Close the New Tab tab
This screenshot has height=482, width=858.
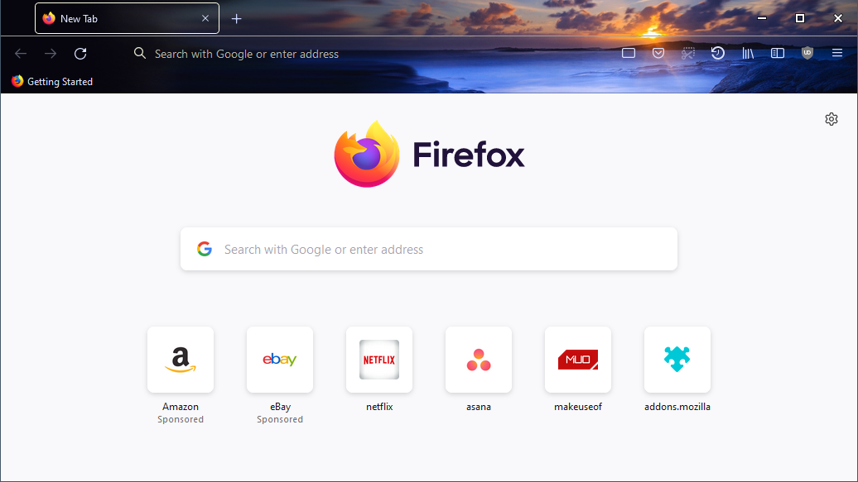[x=205, y=18]
